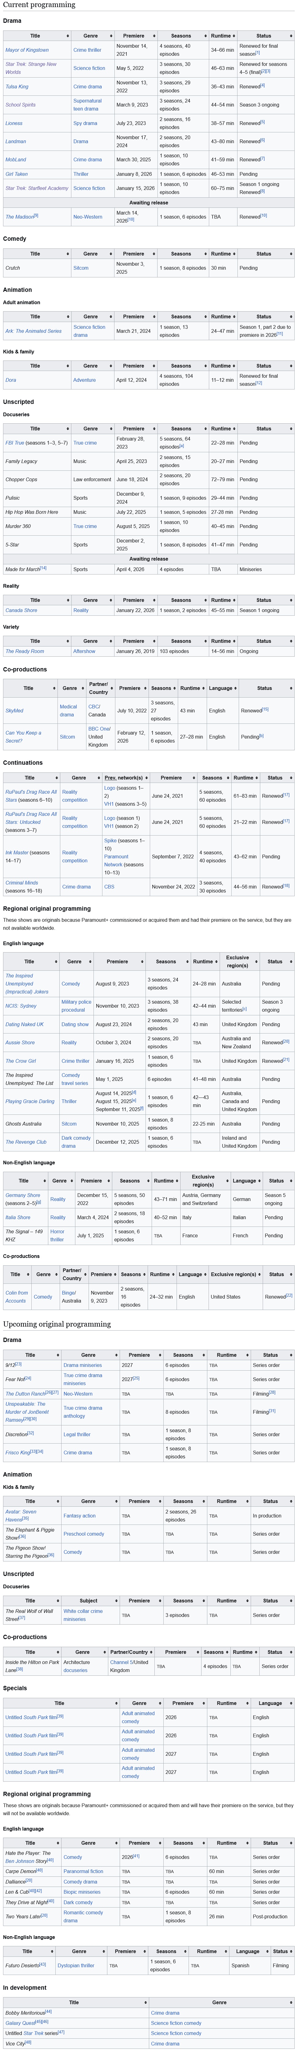Sort The Ready Room table by Title

[37, 641]
